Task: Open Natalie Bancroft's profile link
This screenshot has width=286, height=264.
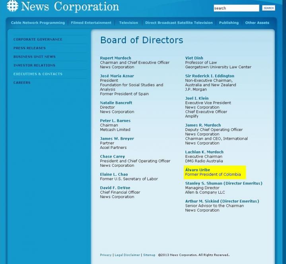Action: coord(116,103)
